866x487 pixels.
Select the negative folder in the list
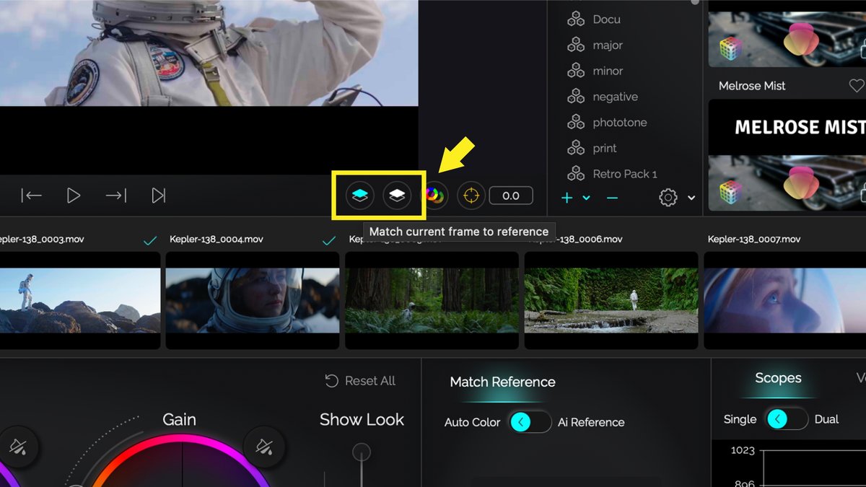coord(615,97)
